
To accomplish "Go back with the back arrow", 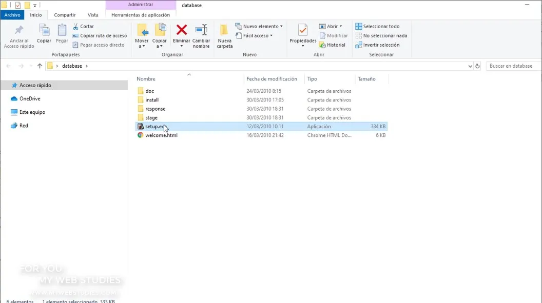I will click(x=9, y=66).
